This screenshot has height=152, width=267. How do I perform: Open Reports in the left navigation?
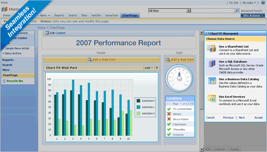(8, 60)
